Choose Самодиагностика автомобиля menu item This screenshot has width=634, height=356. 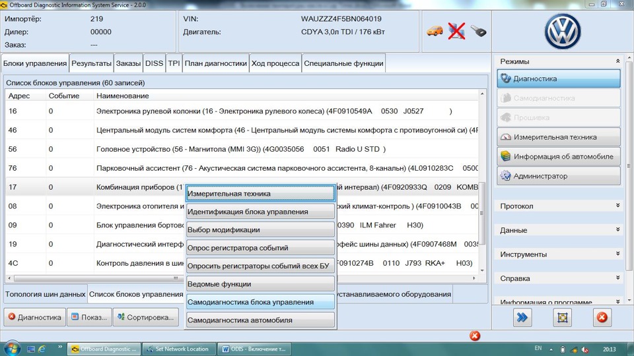tap(260, 320)
